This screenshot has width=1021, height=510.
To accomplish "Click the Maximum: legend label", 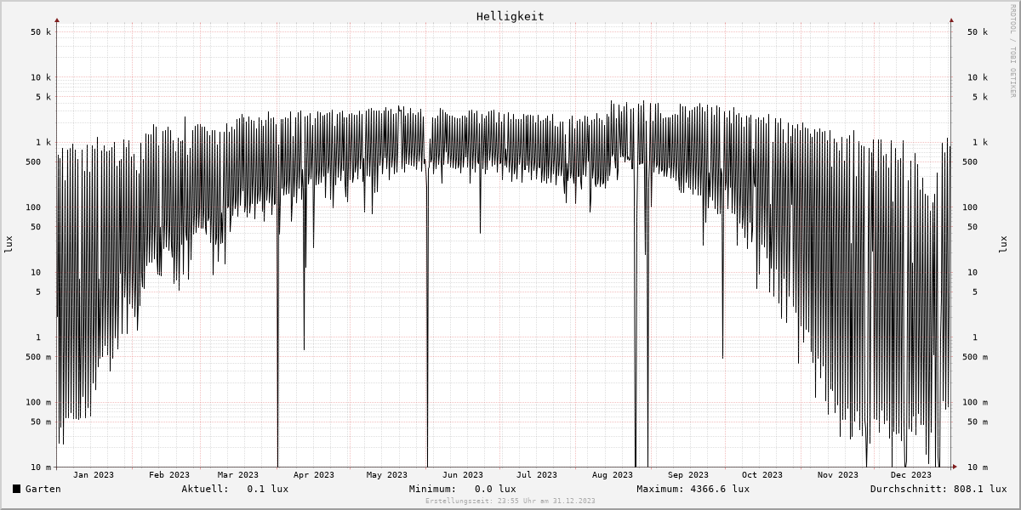I will (660, 489).
